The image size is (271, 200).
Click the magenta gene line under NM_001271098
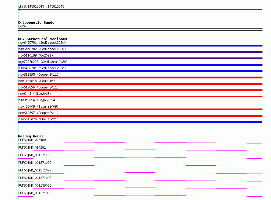[140, 196]
